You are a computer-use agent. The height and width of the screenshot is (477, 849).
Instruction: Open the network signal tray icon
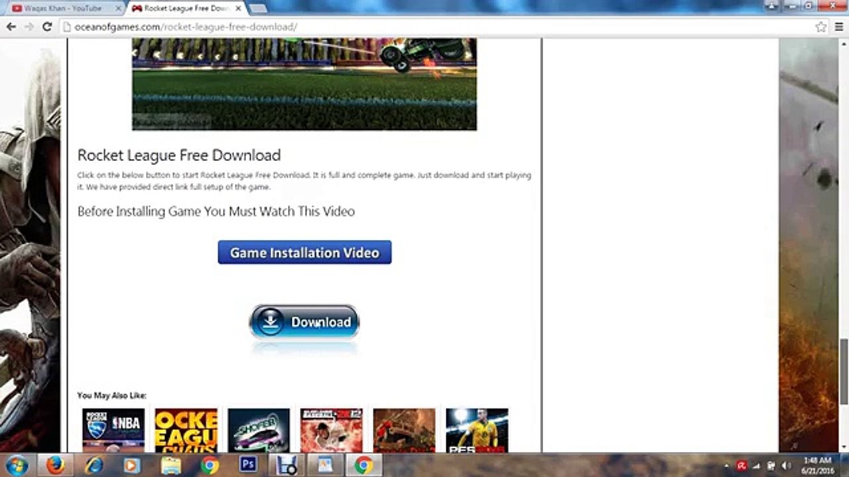tap(757, 466)
